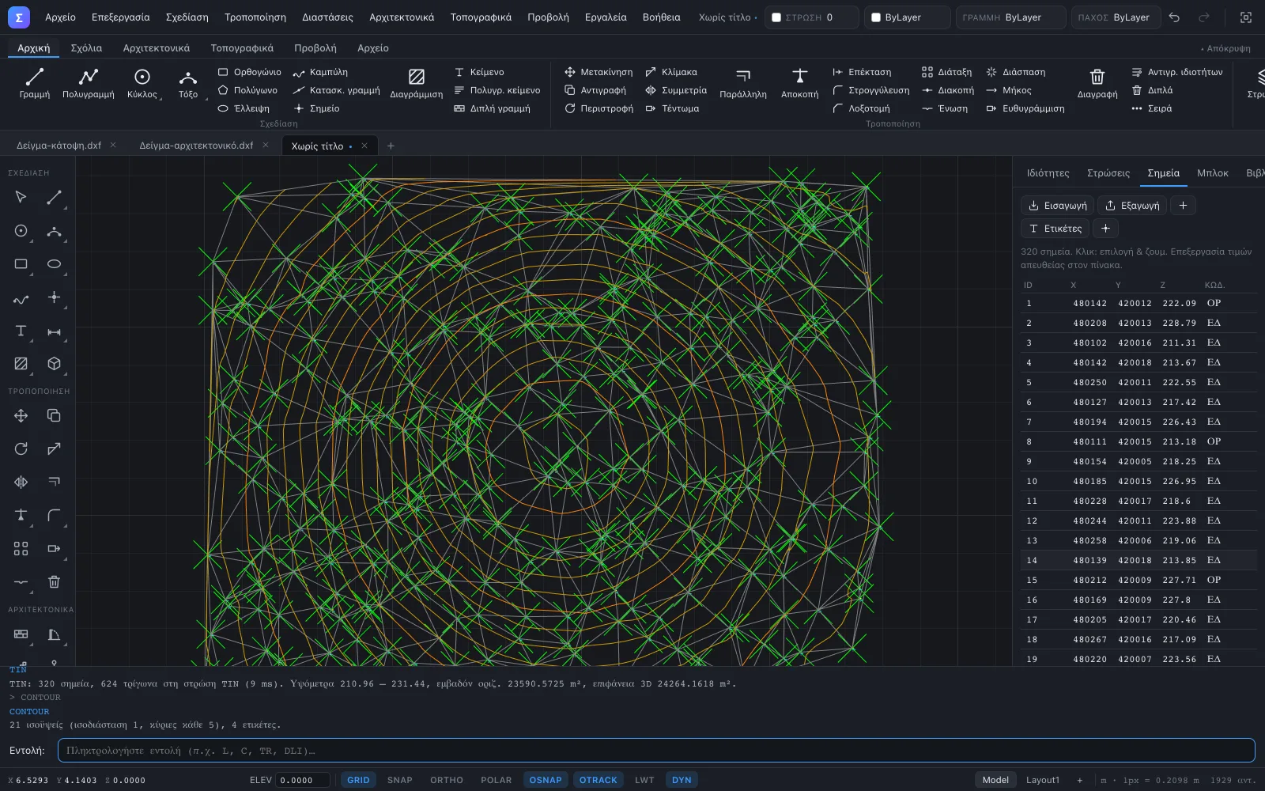The width and height of the screenshot is (1265, 791).
Task: Click the Διάσπαση explode tool
Action: (1016, 72)
